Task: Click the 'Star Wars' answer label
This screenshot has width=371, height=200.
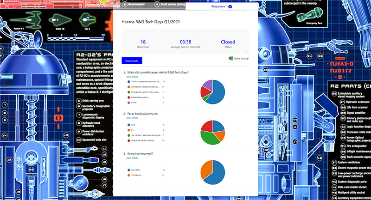Action: coord(135,170)
